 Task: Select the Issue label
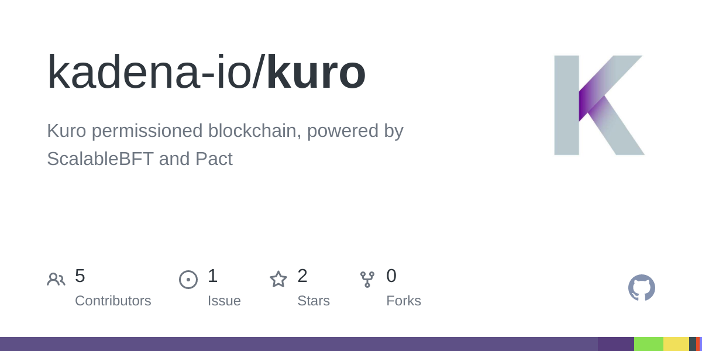click(224, 301)
